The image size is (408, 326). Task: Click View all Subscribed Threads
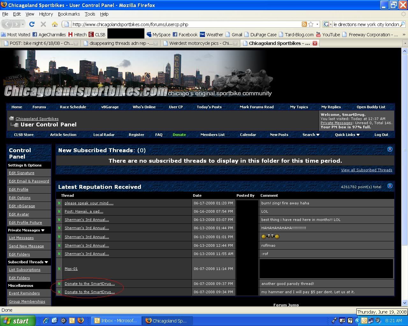367,170
